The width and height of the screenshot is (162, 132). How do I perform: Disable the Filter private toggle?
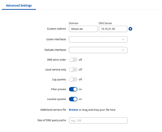(x=73, y=89)
